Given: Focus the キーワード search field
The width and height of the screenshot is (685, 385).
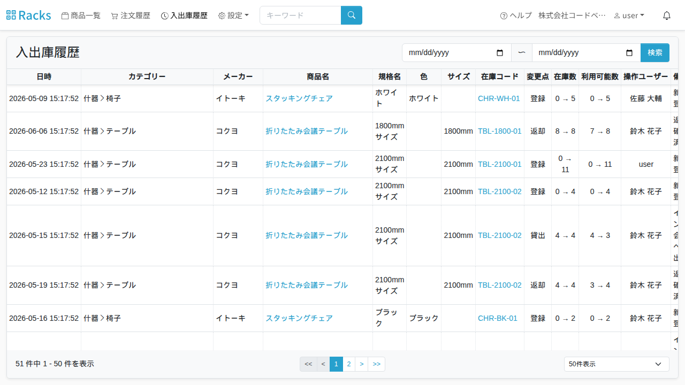Looking at the screenshot, I should 300,16.
